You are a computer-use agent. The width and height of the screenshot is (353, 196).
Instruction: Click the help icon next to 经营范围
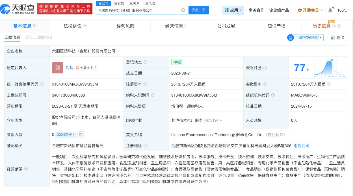coord(25,169)
